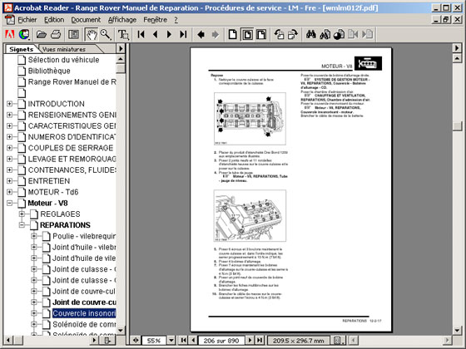Go back to previous view arrow
The width and height of the screenshot is (466, 349).
coord(201,35)
